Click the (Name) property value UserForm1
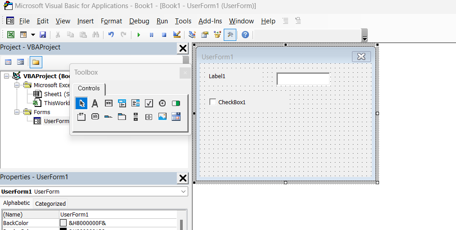 pos(117,215)
